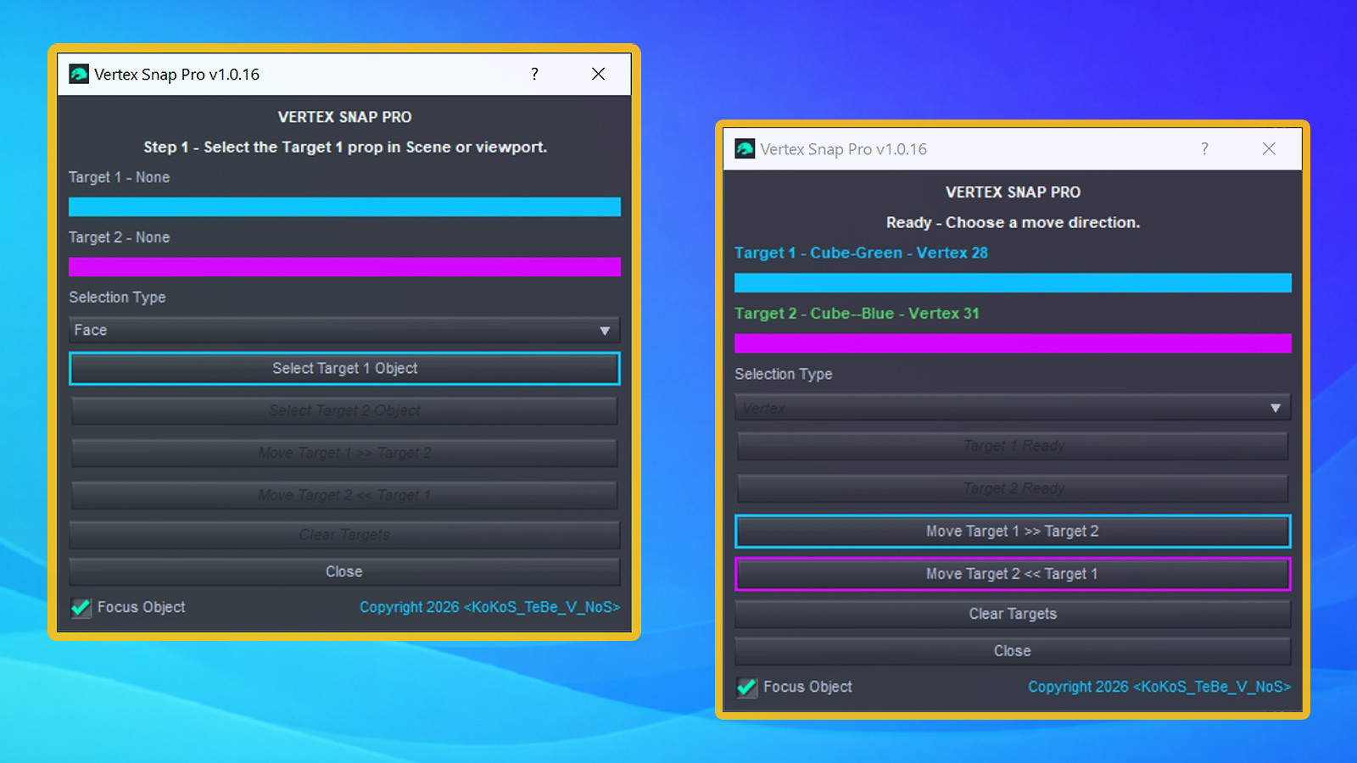The image size is (1357, 763).
Task: Toggle Focus Object checkbox in right window
Action: coord(747,687)
